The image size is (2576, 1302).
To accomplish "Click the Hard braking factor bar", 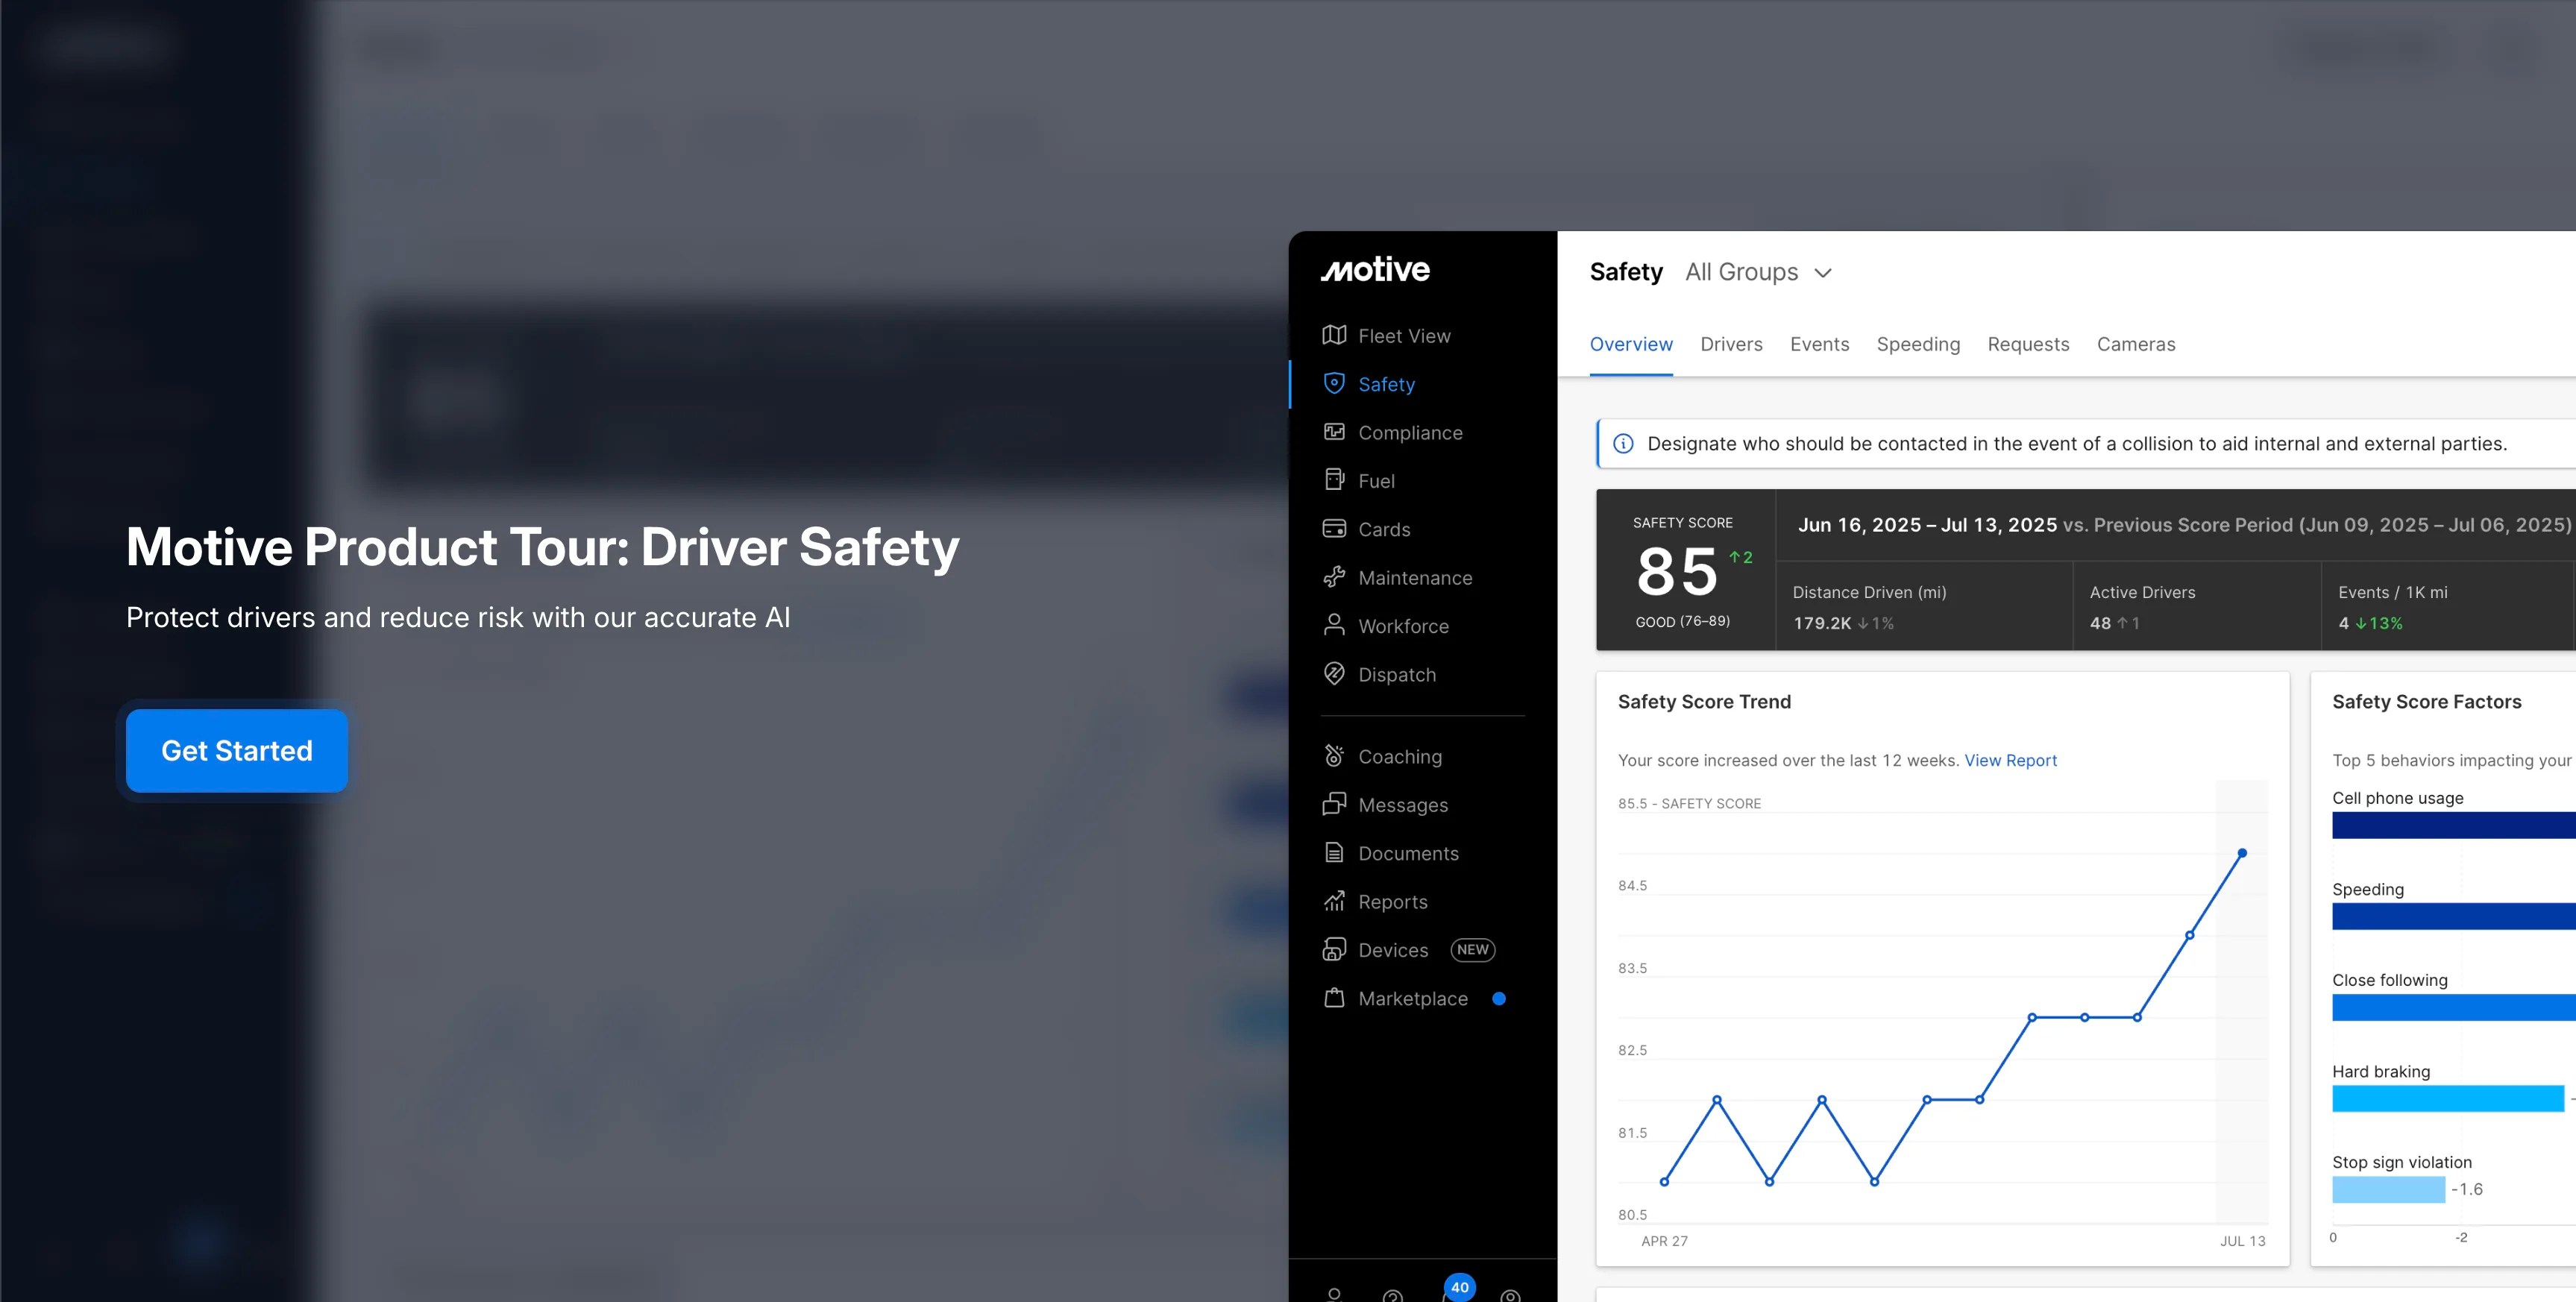I will tap(2447, 1098).
